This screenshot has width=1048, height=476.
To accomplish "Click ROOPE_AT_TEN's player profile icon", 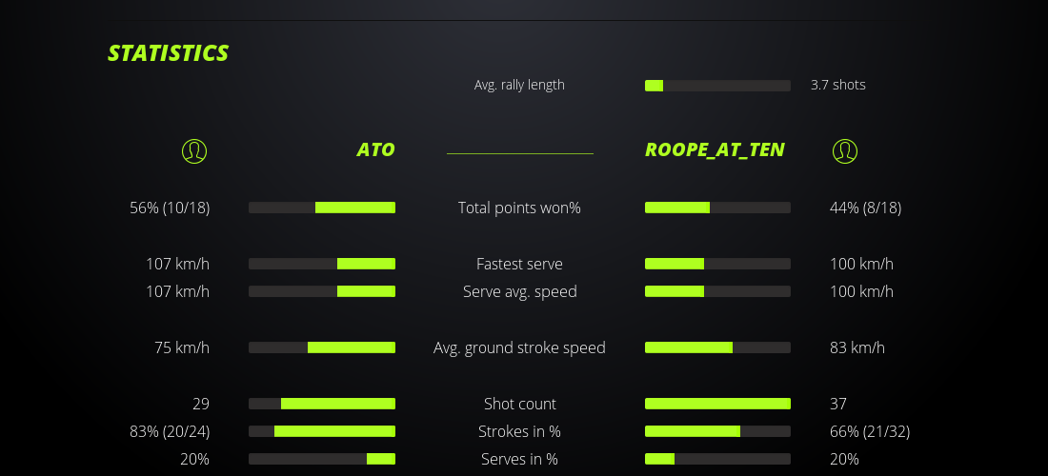I will (x=844, y=150).
